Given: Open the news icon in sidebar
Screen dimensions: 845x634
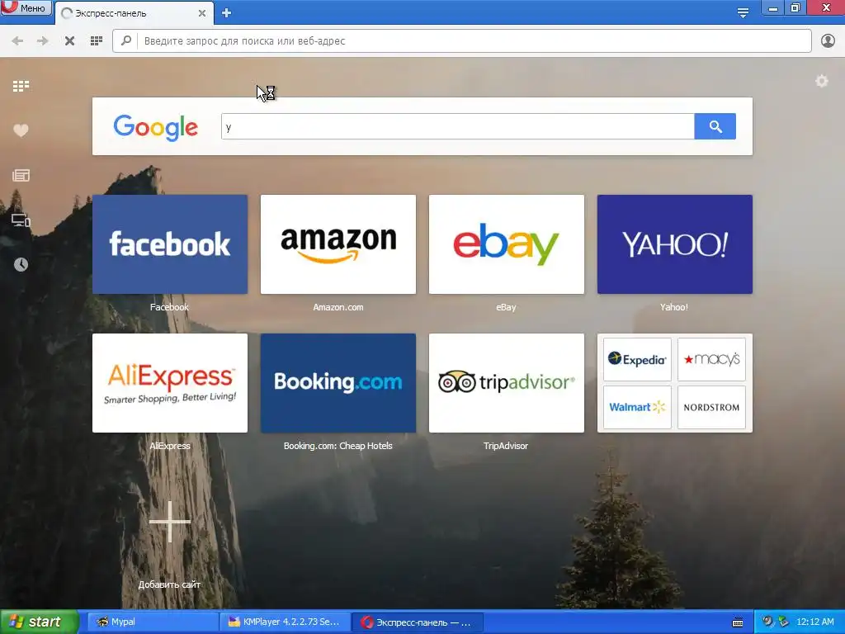Looking at the screenshot, I should pyautogui.click(x=21, y=175).
